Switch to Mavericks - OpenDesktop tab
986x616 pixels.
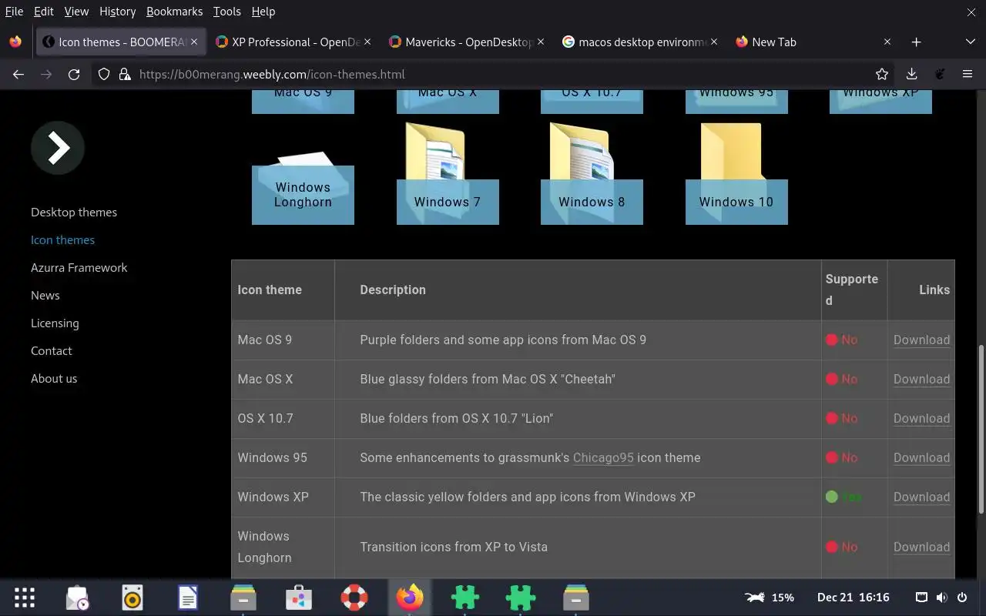(466, 42)
